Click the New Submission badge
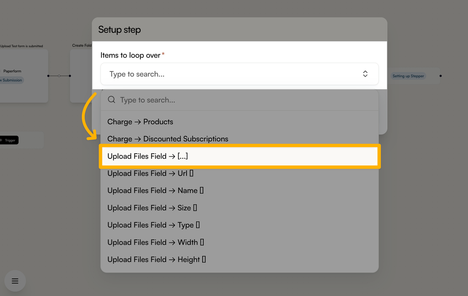This screenshot has width=468, height=296. coord(11,80)
